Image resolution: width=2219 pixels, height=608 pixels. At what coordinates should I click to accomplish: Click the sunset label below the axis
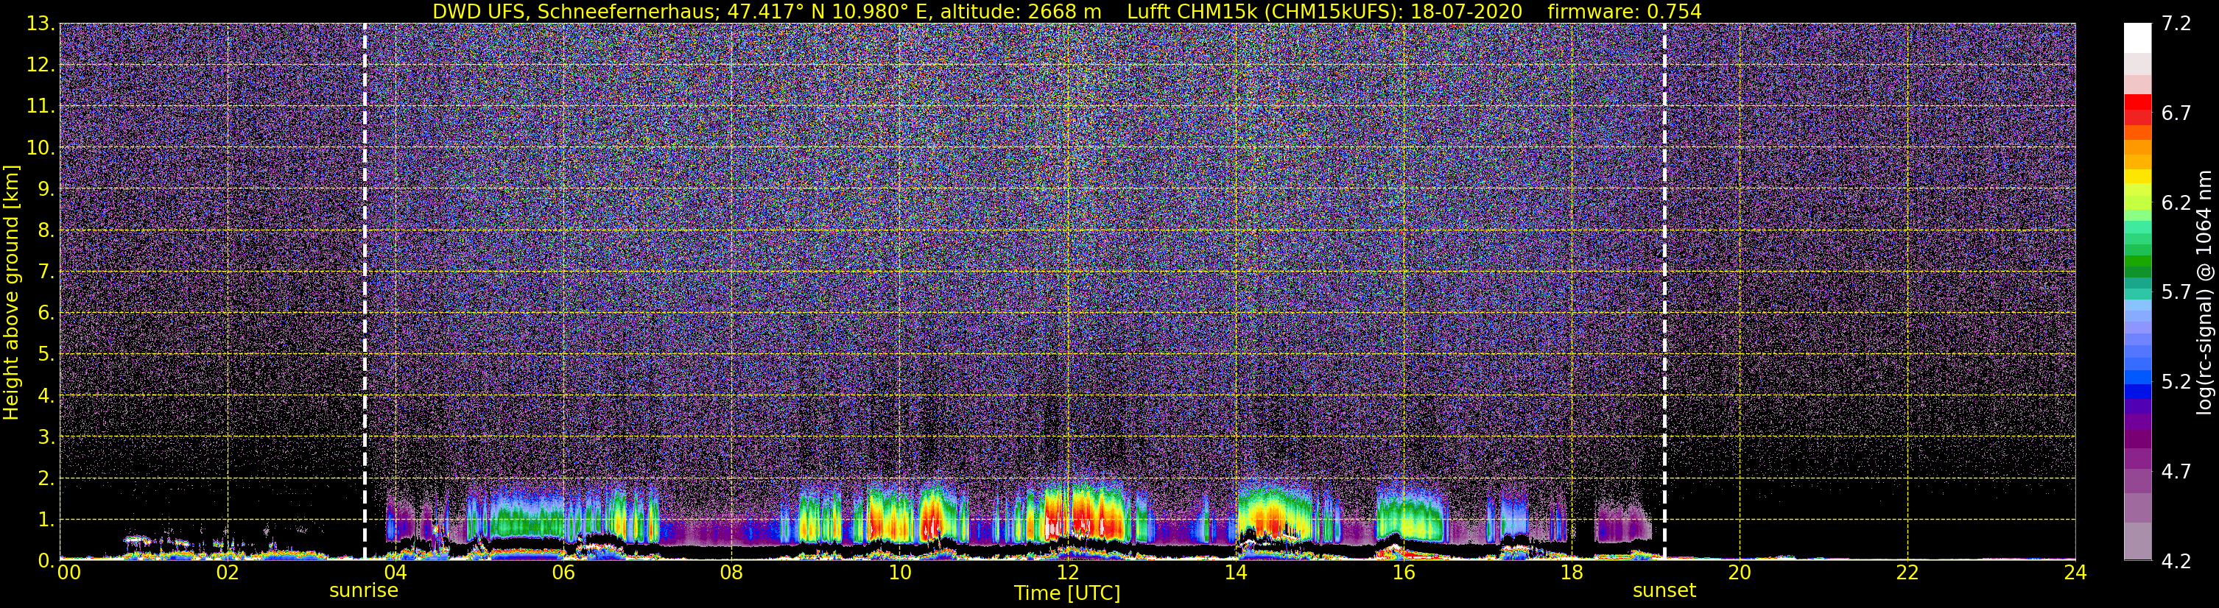(x=1664, y=591)
